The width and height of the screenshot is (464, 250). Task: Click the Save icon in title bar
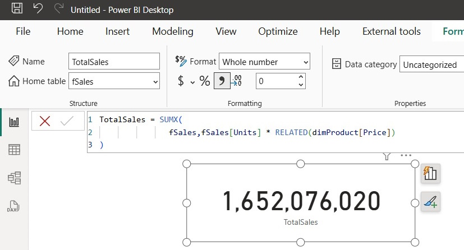17,8
